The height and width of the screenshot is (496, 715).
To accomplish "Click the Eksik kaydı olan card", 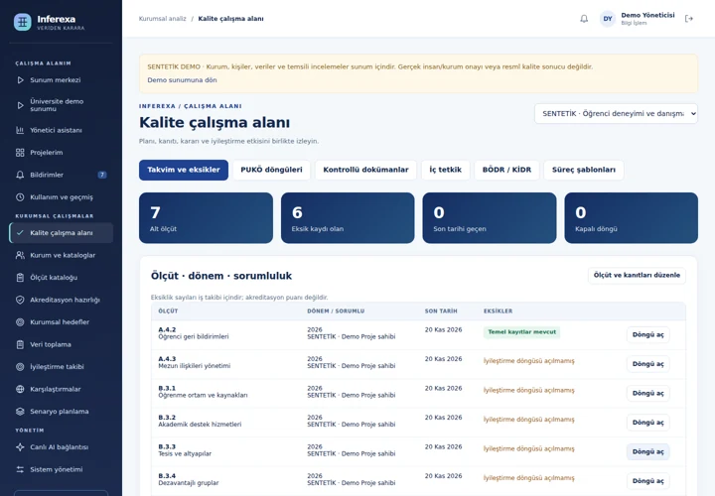I will pos(348,217).
